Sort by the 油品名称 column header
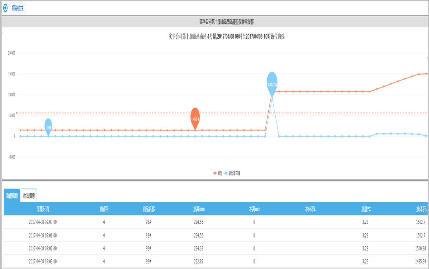Viewport: 429px width, 269px height. coord(149,209)
